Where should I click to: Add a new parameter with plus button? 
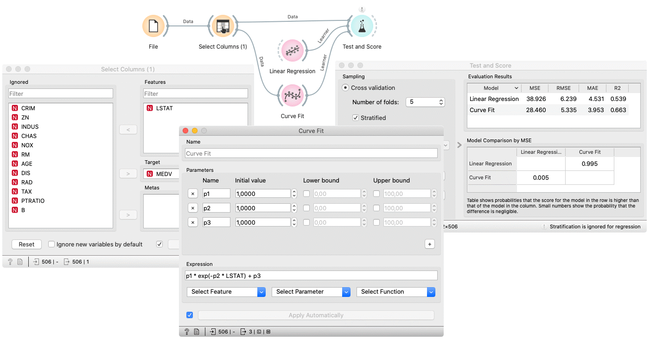pos(429,244)
